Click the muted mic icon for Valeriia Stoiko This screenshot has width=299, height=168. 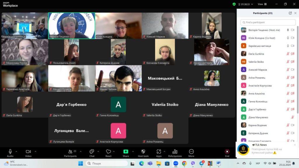click(288, 62)
